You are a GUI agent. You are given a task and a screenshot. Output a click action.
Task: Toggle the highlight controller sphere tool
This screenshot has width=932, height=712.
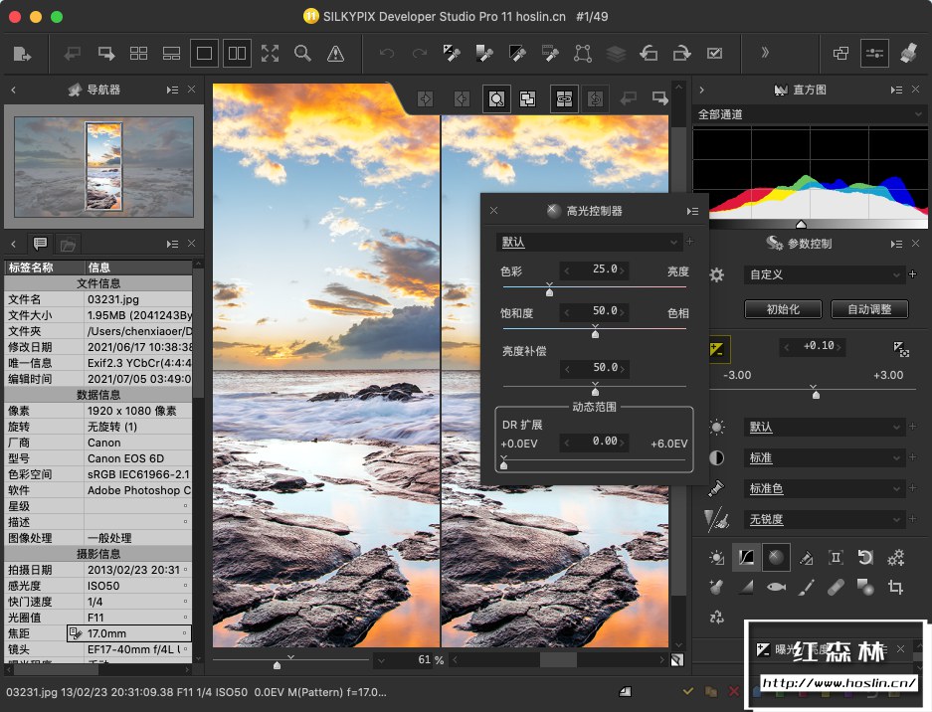[x=776, y=558]
